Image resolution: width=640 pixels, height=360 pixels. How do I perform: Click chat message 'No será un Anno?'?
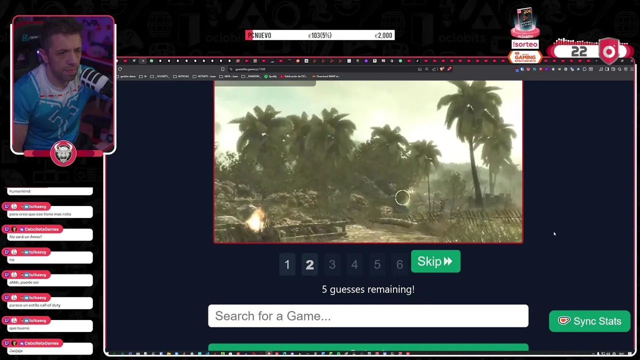(25, 236)
